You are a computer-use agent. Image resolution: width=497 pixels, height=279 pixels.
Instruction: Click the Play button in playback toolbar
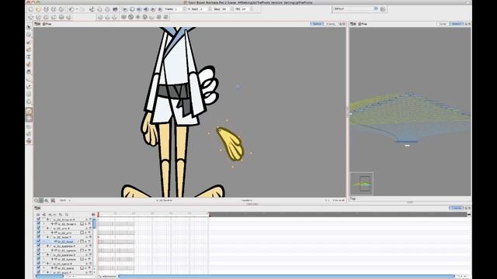[125, 9]
